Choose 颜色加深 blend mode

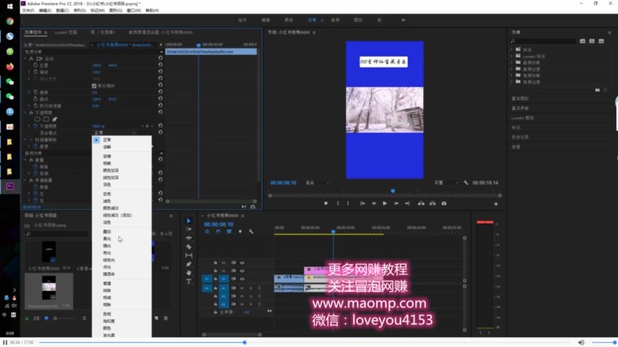pyautogui.click(x=111, y=171)
